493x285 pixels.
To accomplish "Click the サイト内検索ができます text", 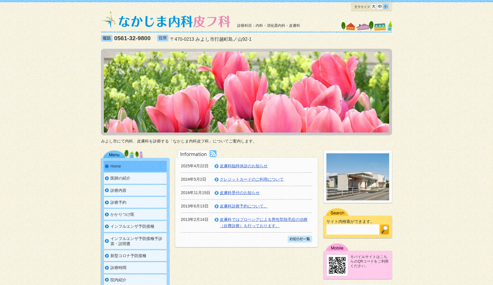I will click(350, 221).
